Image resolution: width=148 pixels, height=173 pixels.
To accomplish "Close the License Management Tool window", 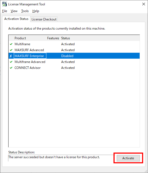I will click(144, 4).
